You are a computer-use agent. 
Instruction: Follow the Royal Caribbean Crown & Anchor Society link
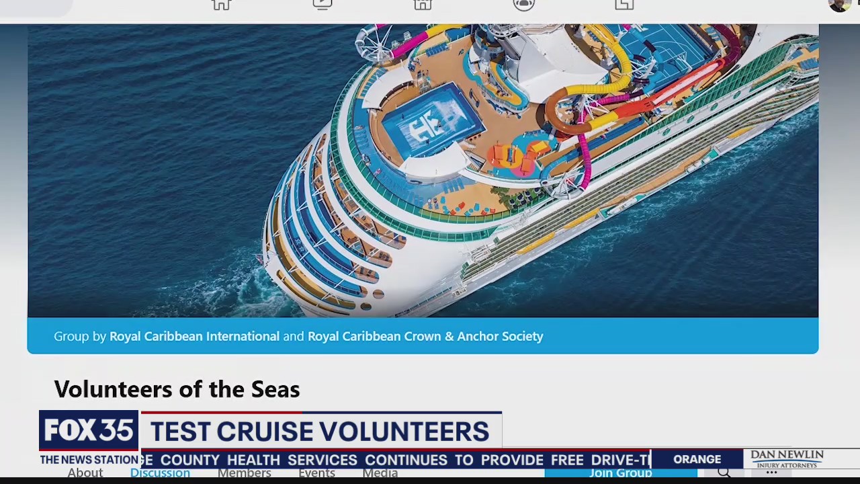click(425, 336)
